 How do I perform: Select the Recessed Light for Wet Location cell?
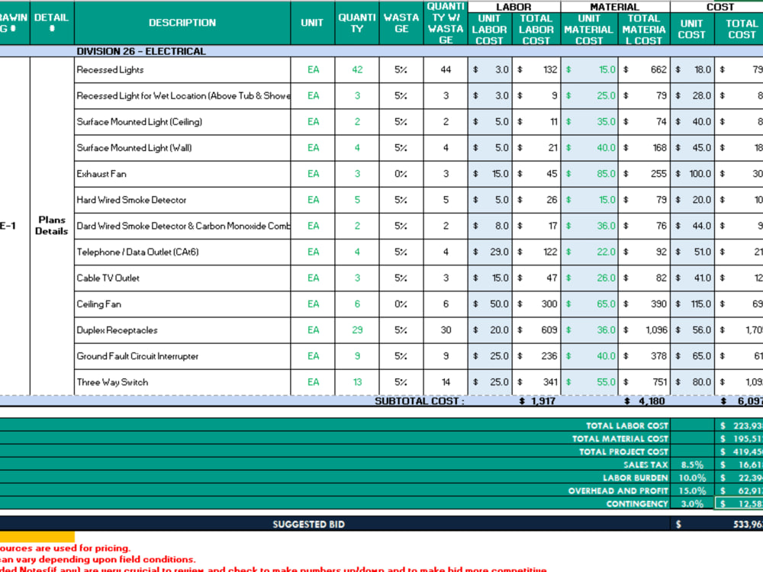[x=182, y=96]
